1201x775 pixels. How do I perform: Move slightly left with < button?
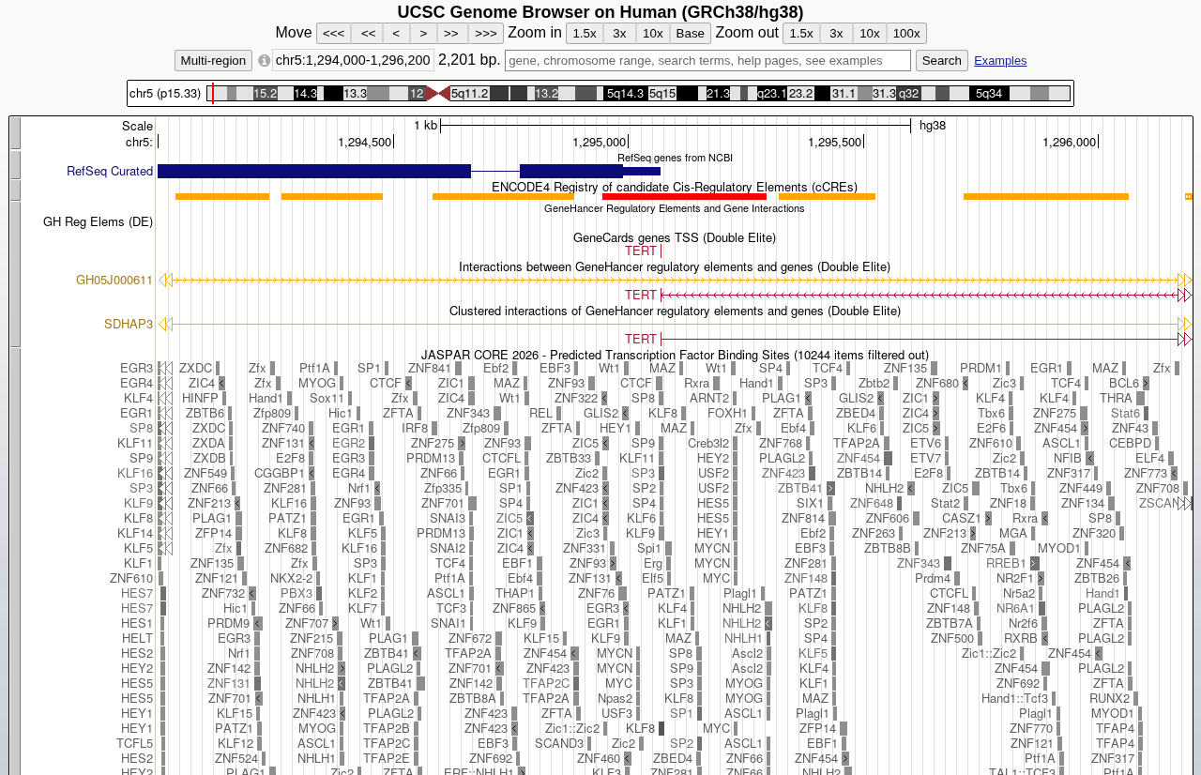click(397, 34)
